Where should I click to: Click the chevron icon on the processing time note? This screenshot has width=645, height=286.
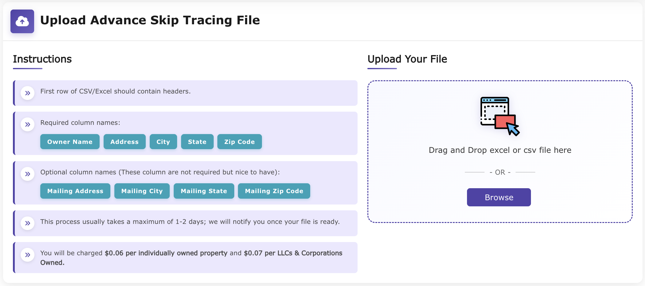pos(27,223)
